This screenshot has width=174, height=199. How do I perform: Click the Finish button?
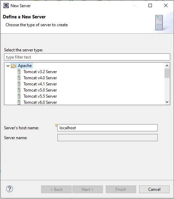pos(121,189)
